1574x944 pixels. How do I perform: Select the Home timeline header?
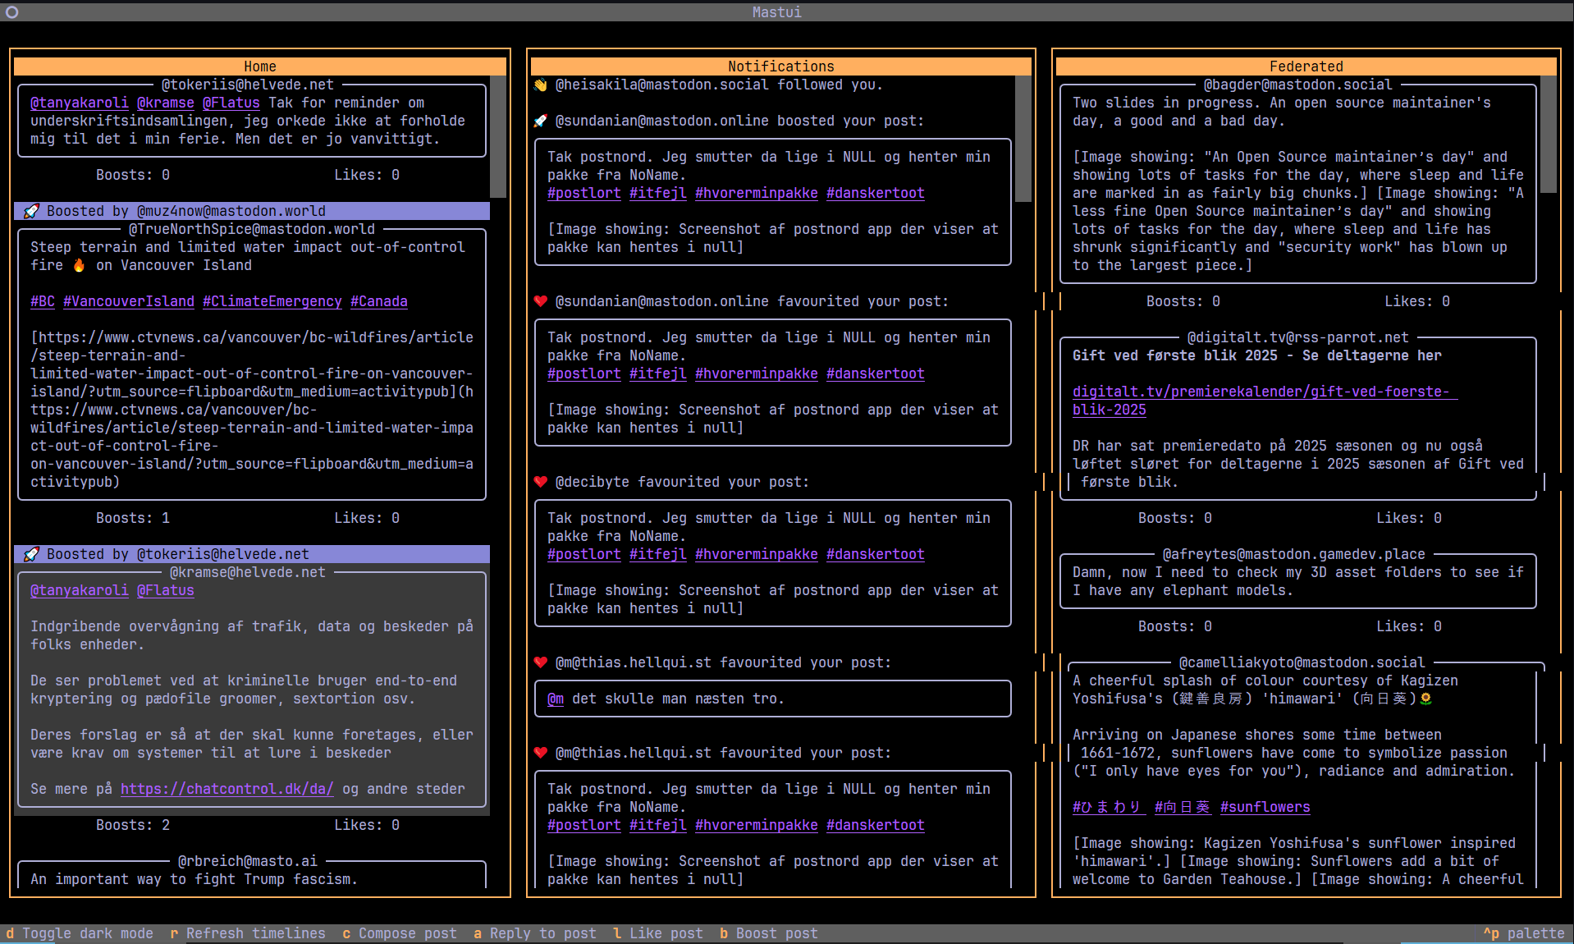click(x=259, y=66)
